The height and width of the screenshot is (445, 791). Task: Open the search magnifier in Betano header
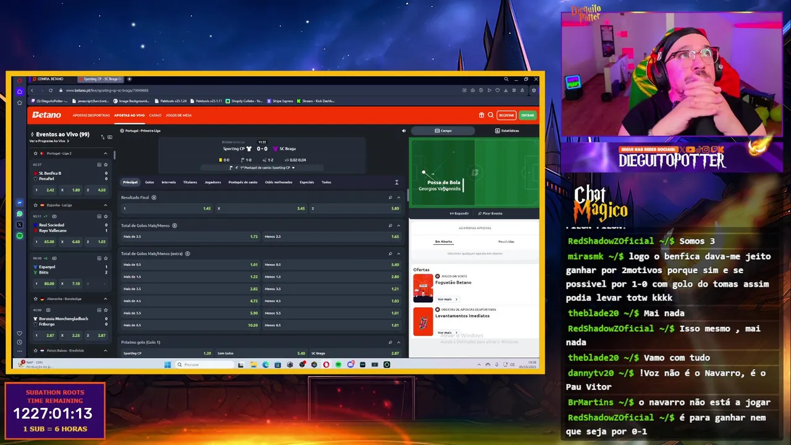491,115
